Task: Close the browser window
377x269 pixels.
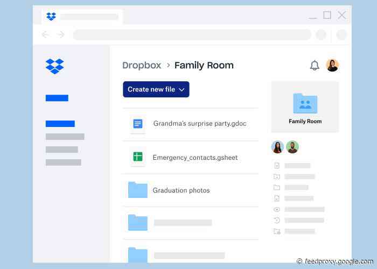Action: [341, 15]
